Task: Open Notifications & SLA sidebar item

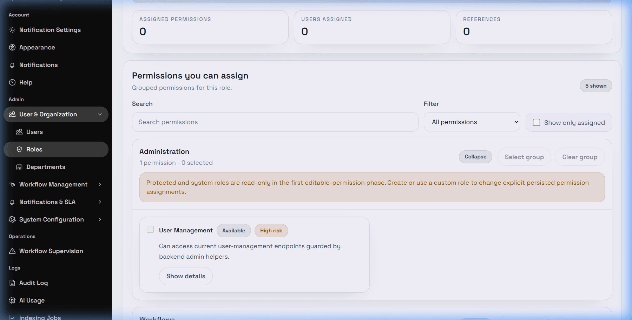Action: (56, 202)
